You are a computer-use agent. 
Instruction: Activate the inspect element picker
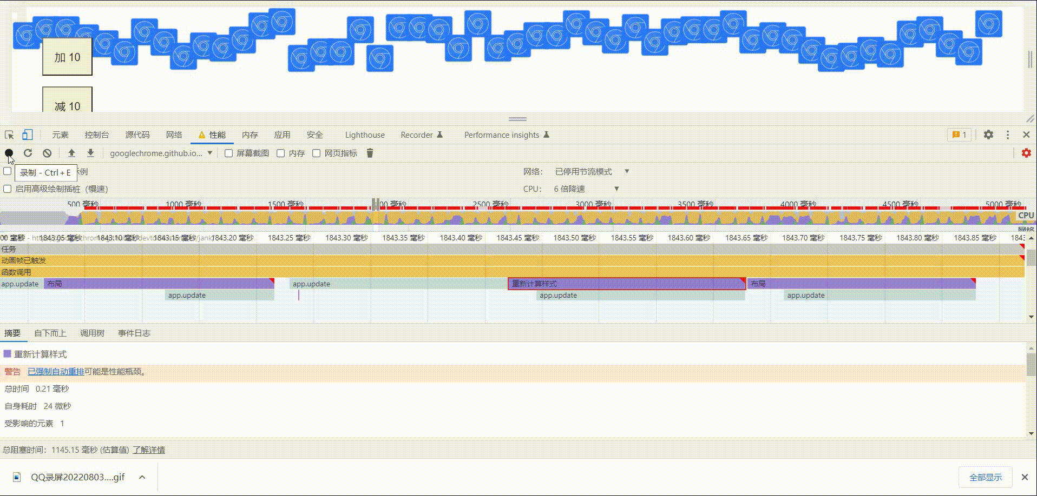click(9, 135)
